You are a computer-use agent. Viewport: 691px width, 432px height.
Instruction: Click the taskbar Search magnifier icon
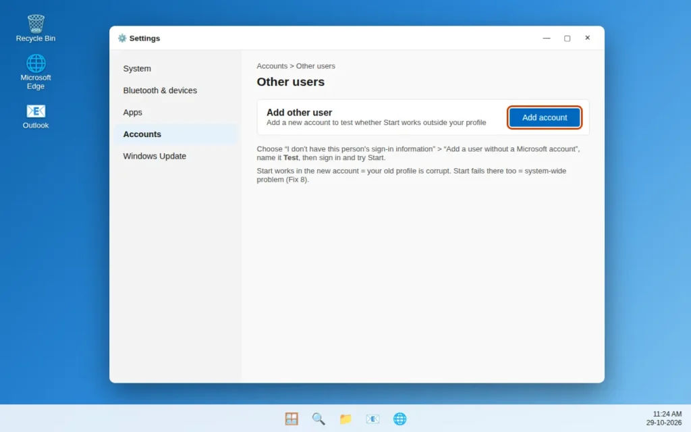coord(319,418)
